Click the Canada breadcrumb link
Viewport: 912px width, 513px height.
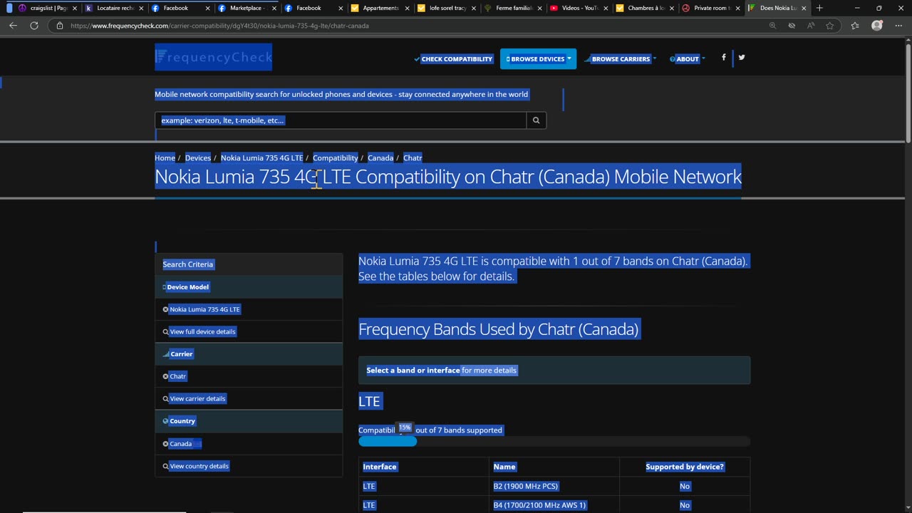click(x=380, y=158)
